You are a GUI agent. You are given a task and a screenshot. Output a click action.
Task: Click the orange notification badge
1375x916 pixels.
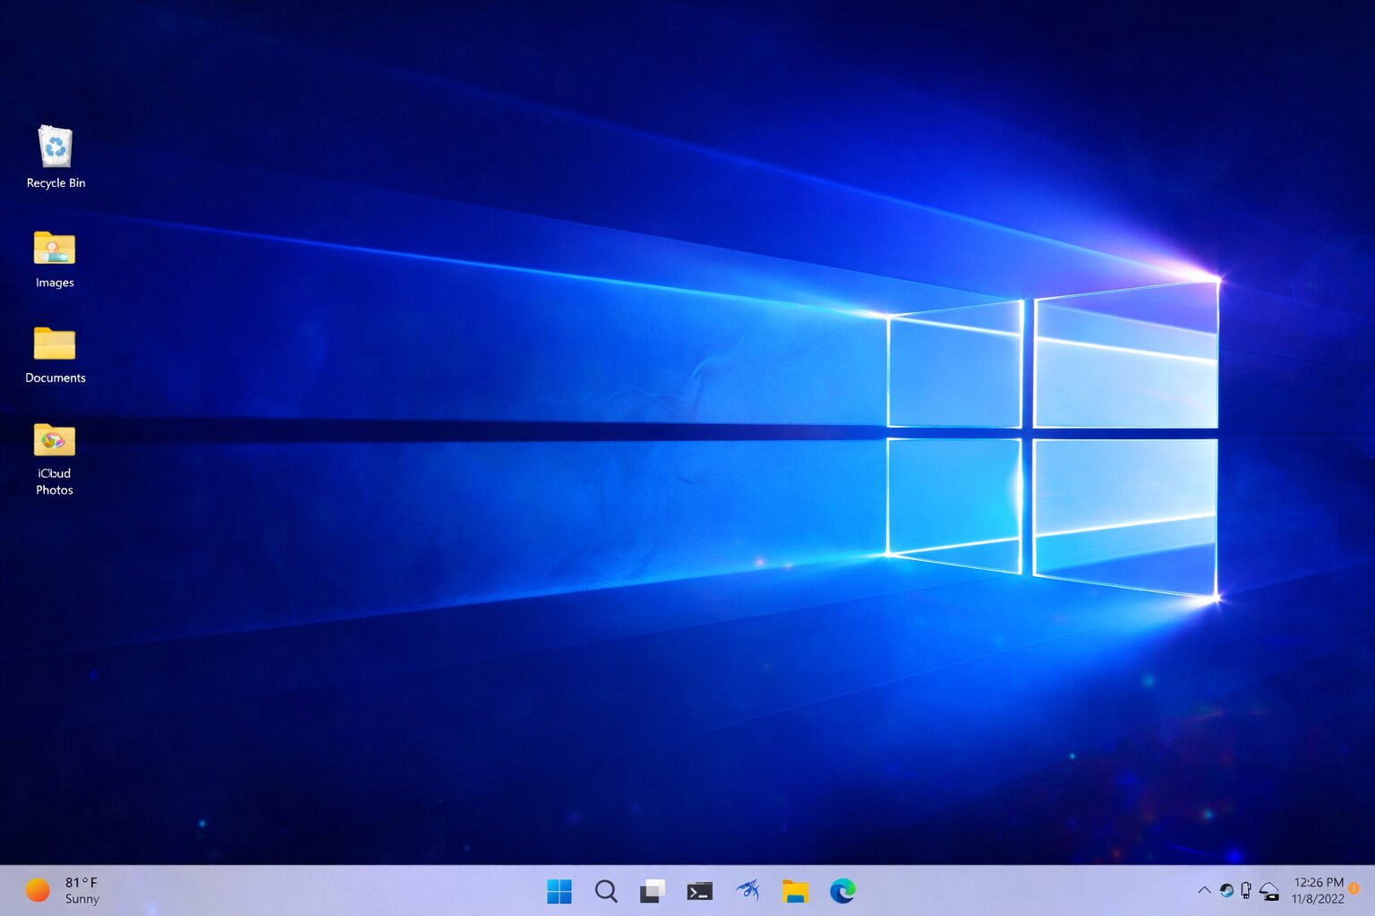coord(1354,888)
